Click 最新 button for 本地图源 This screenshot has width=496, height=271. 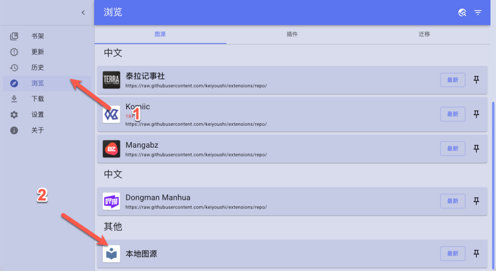coord(452,253)
